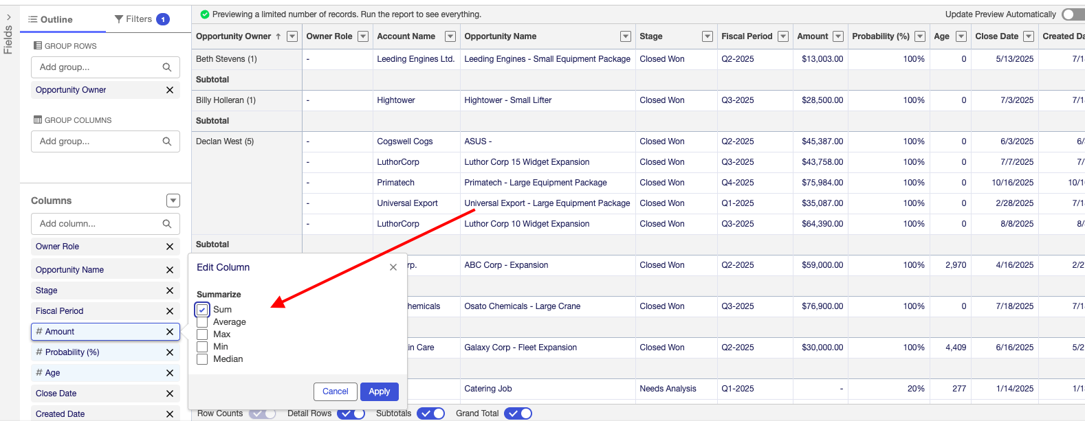Check the Average summarize option

pyautogui.click(x=202, y=322)
